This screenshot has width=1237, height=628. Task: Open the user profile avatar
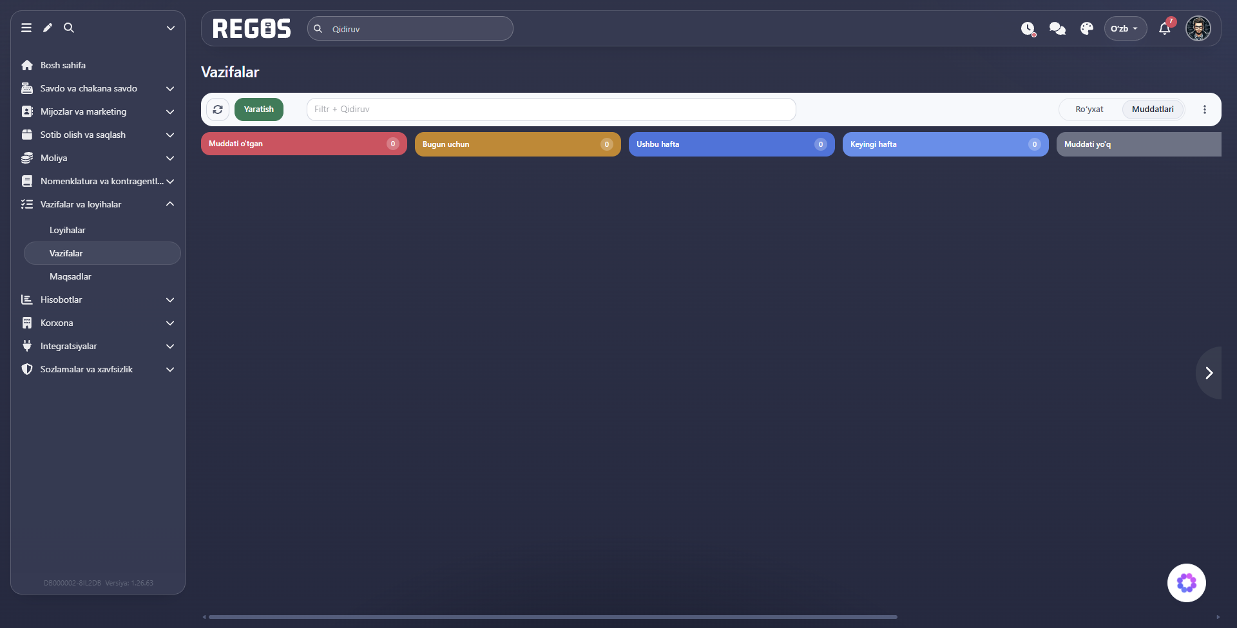pyautogui.click(x=1198, y=28)
